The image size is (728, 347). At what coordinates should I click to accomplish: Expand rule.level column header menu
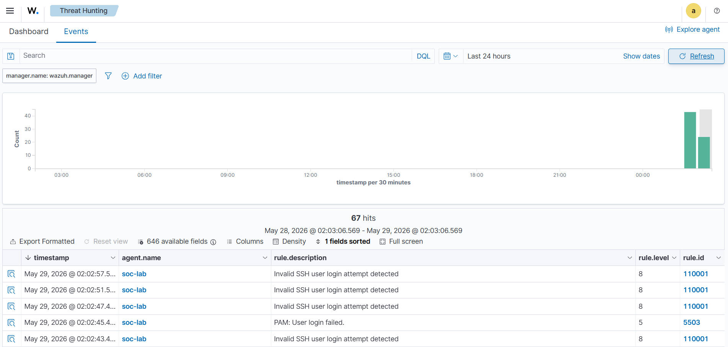coord(674,258)
